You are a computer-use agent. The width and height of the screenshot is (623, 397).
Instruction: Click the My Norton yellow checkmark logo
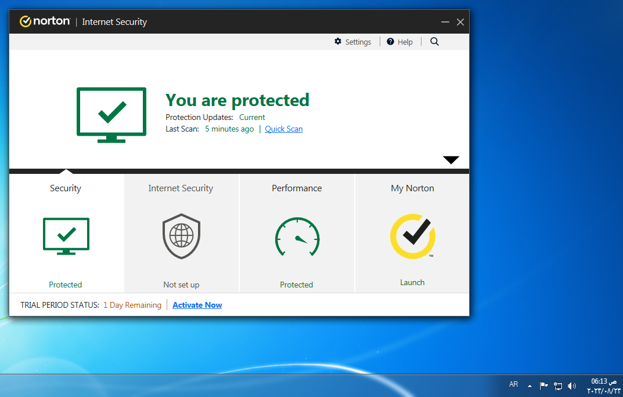click(412, 236)
